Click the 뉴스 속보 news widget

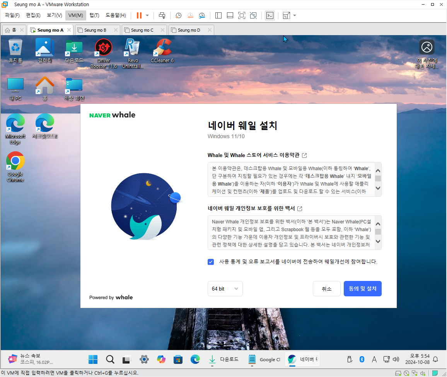tap(31, 359)
